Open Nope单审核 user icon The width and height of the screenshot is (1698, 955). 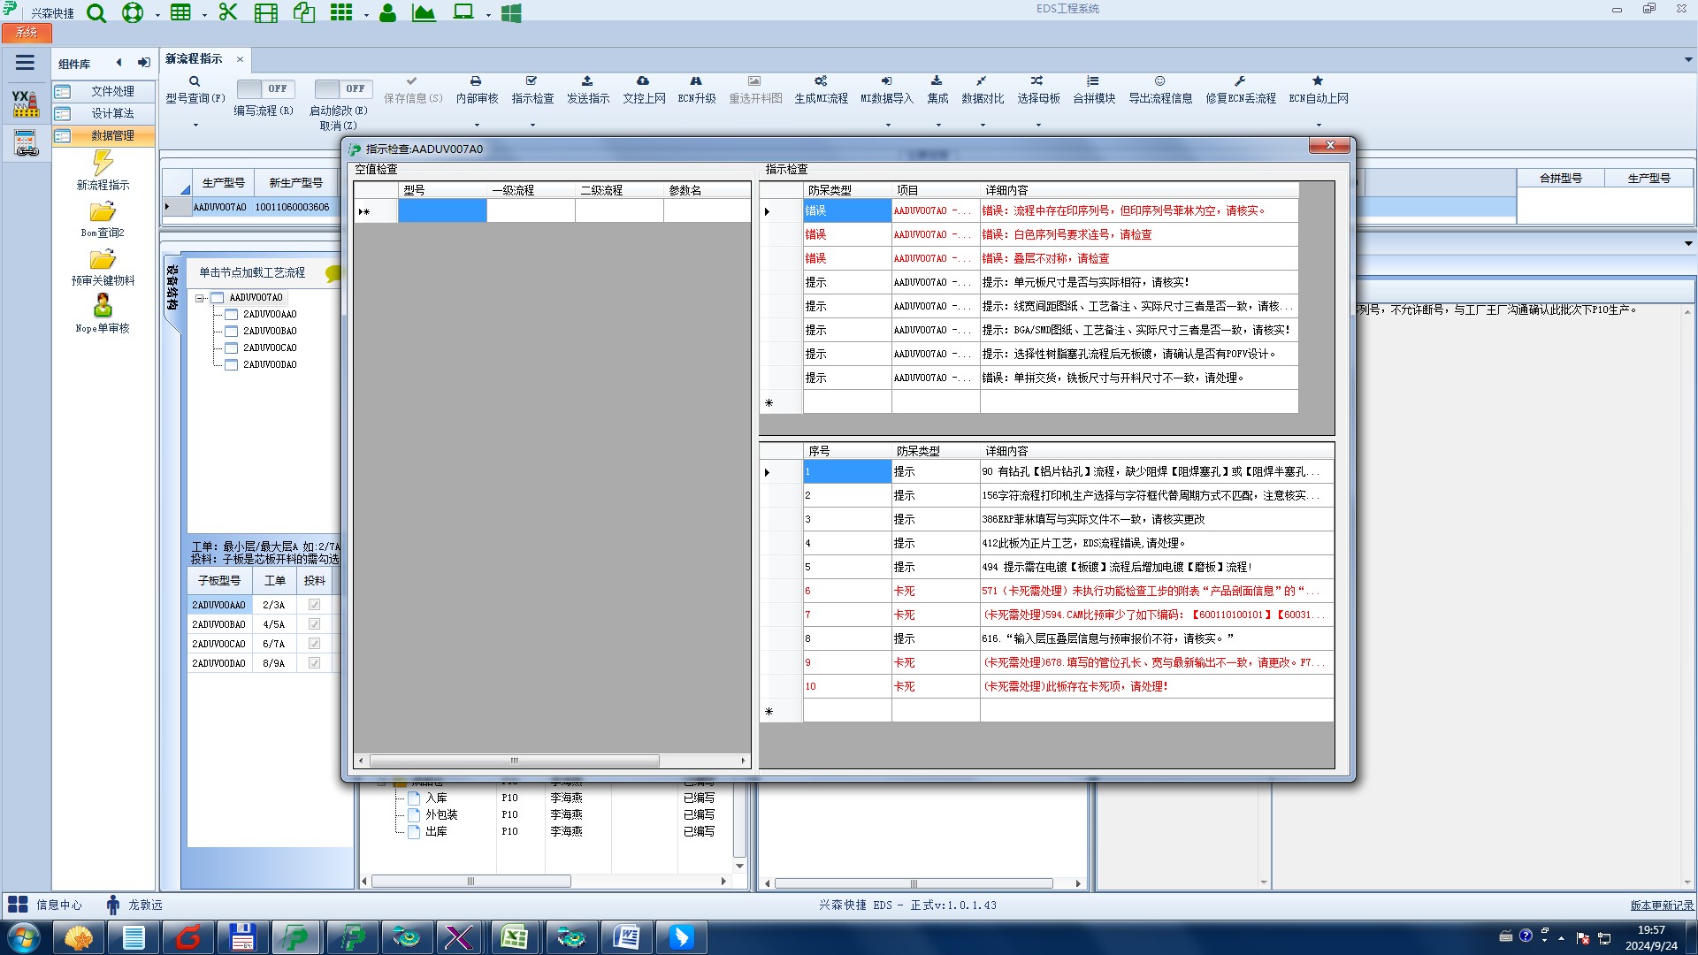pyautogui.click(x=103, y=306)
